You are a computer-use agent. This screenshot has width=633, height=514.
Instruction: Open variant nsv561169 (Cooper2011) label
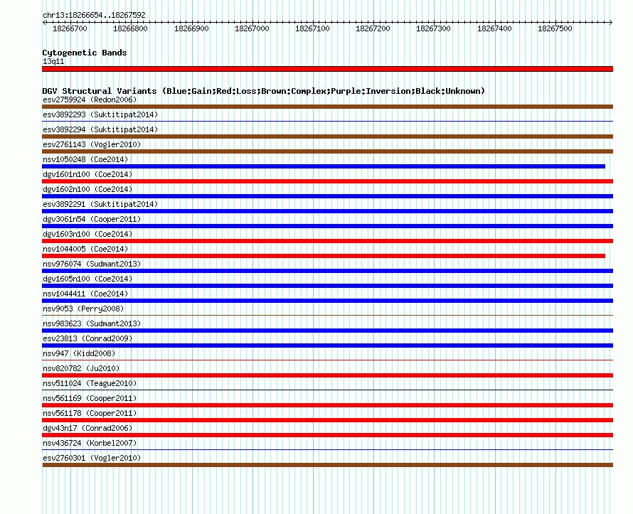tap(90, 398)
